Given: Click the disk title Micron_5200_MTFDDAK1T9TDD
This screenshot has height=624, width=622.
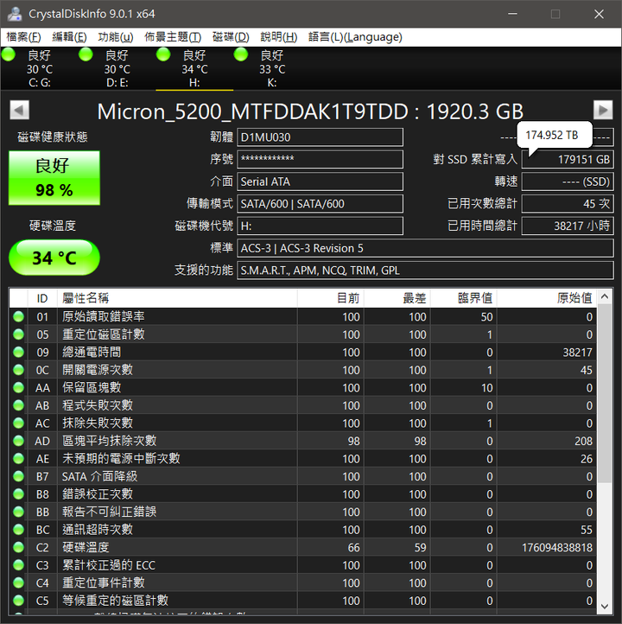Looking at the screenshot, I should [x=252, y=111].
